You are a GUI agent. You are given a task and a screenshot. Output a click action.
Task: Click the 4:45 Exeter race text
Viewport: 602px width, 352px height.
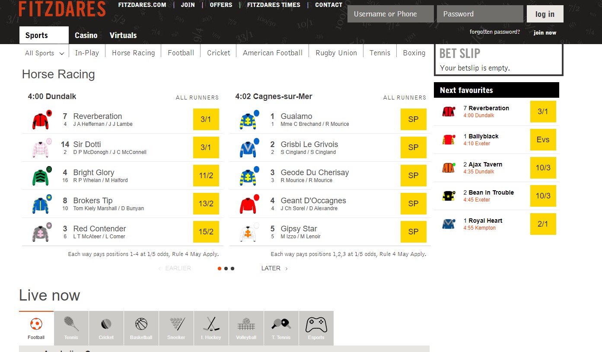(477, 200)
